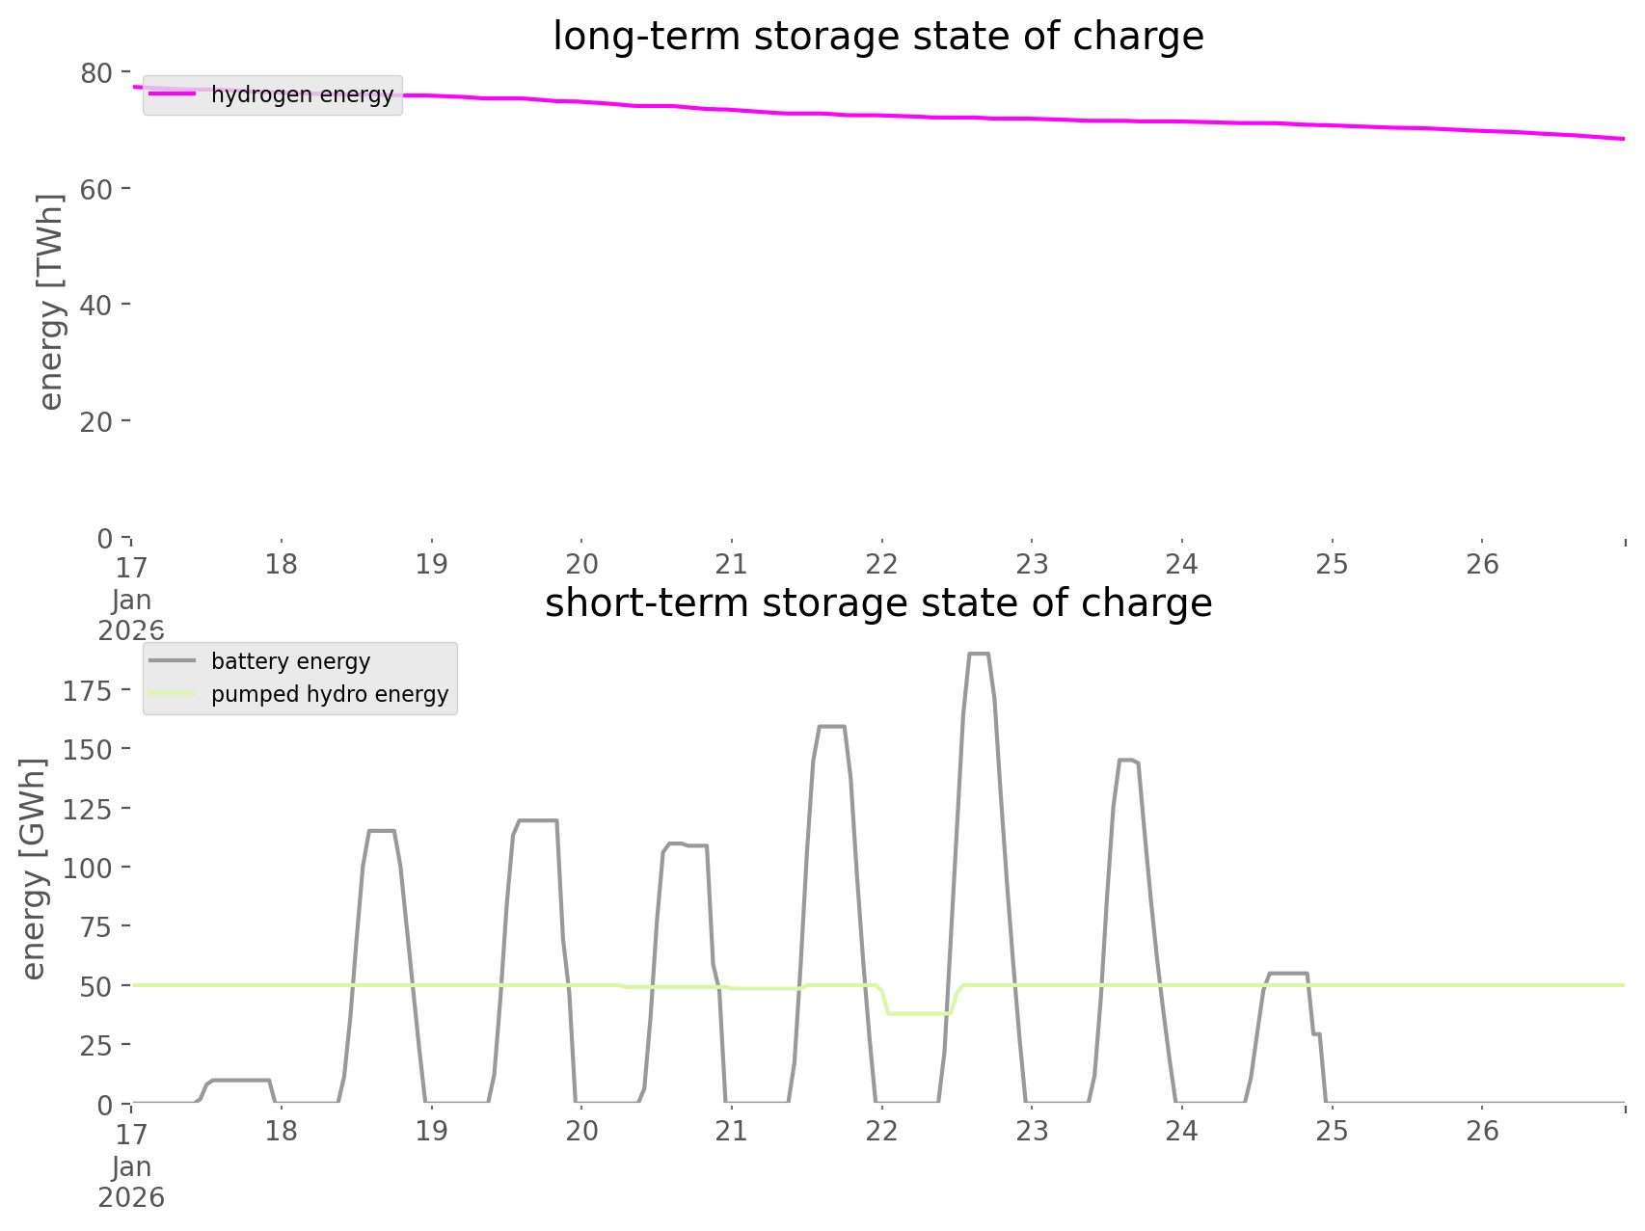
Task: Click the small battery plateau on Jan 17
Action: coord(241,1081)
